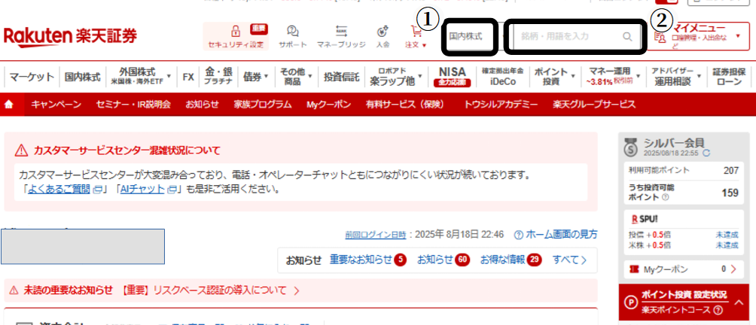756x325 pixels.
Task: Open お知らせ in red menu bar
Action: coord(202,105)
